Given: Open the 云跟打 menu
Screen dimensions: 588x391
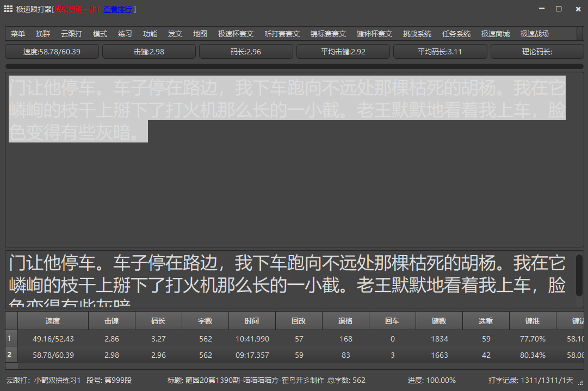Looking at the screenshot, I should click(71, 34).
